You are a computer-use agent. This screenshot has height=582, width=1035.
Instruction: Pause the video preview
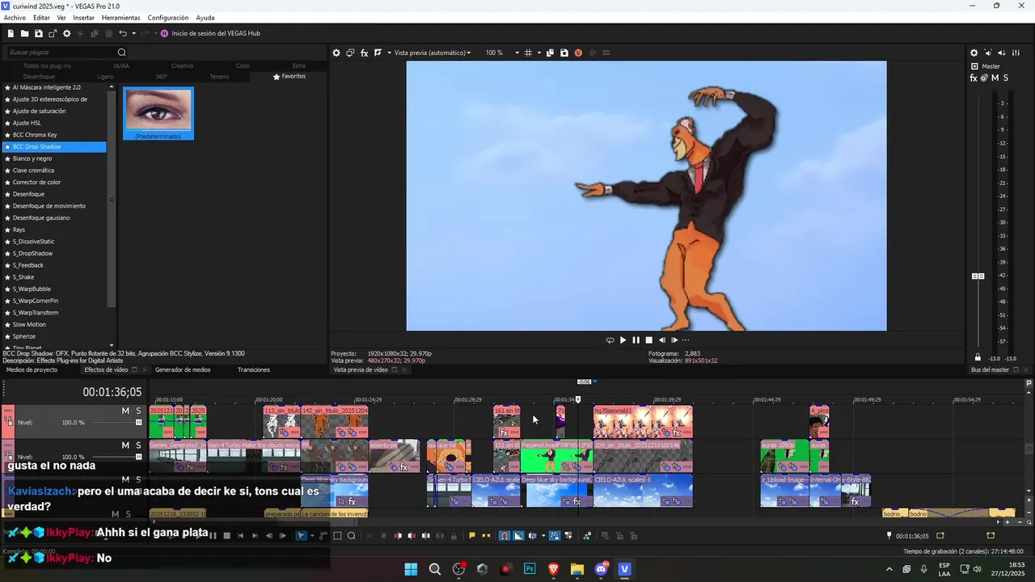[x=636, y=340]
